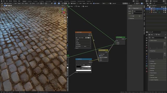Click the node Name field showing Mix
Image resolution: width=167 pixels, height=93 pixels.
coord(137,11)
